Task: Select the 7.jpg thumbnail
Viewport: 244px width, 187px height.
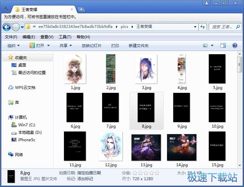Action: (x=111, y=107)
